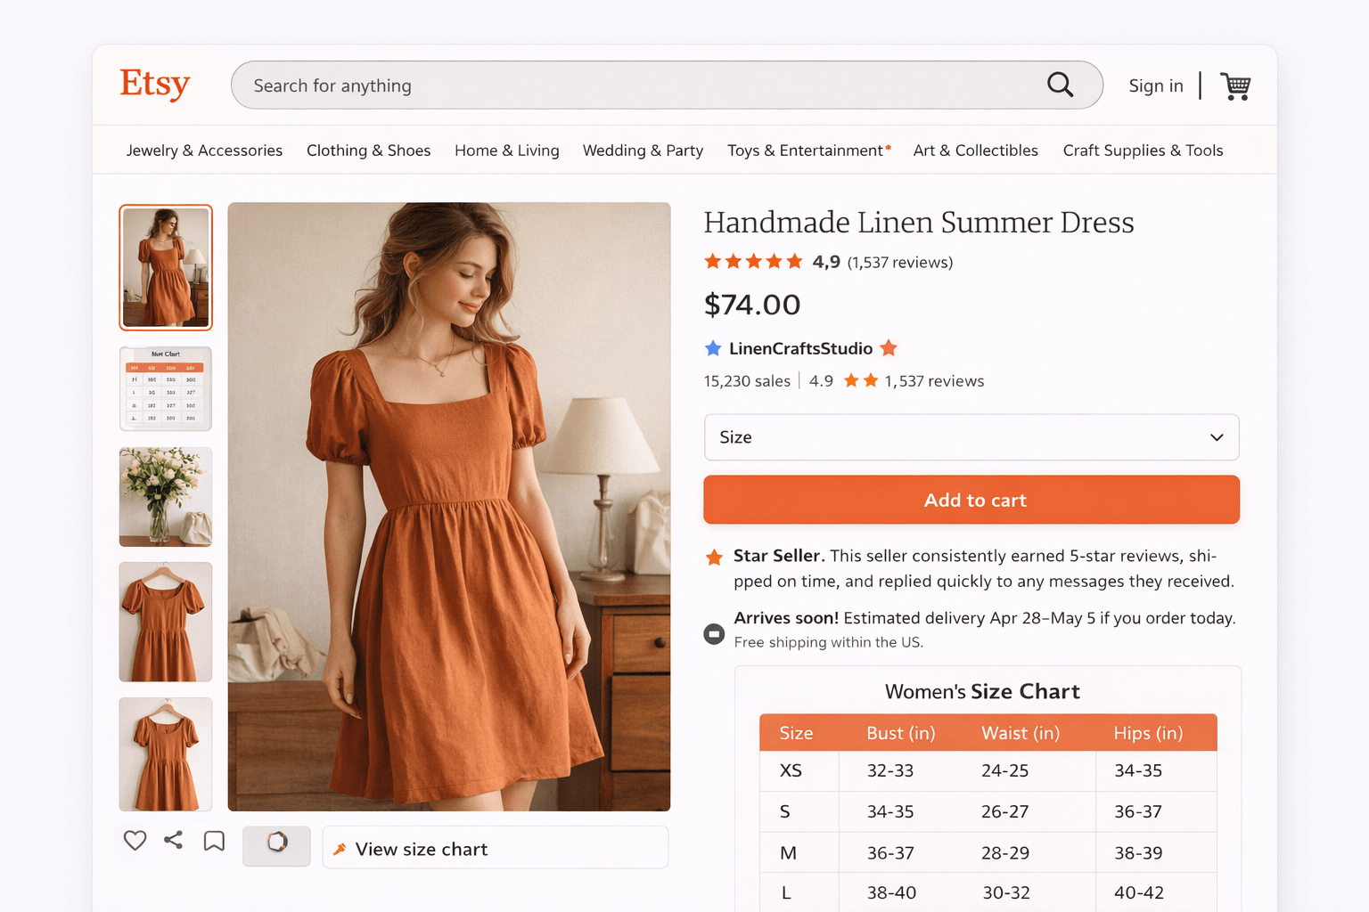Screen dimensions: 1369x912
Task: Click the 36-37 hips cell in row S
Action: pyautogui.click(x=1138, y=811)
